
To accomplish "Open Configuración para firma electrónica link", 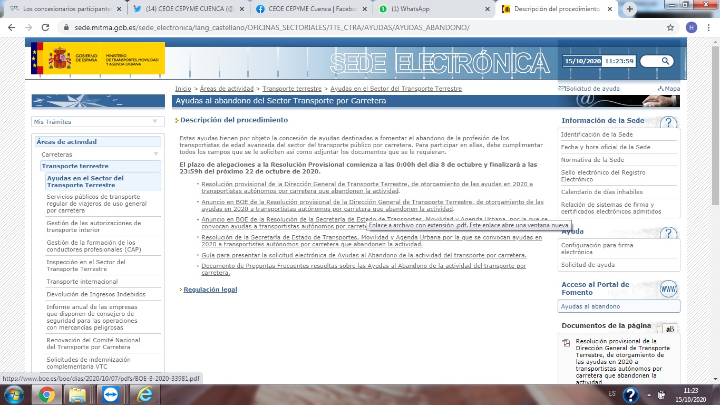I will 597,249.
